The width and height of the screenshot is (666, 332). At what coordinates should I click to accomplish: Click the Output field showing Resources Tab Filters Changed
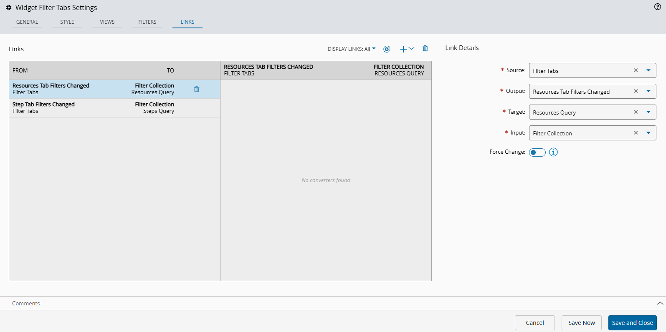tap(593, 91)
